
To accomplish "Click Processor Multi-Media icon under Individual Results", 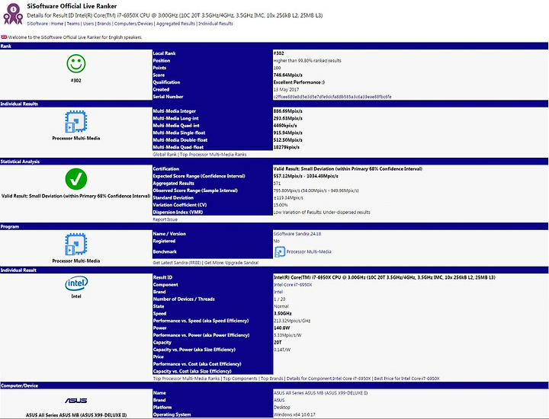I will tap(76, 121).
